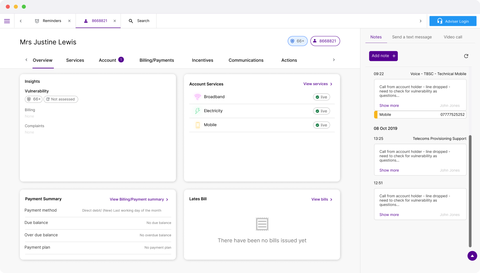This screenshot has height=273, width=480.
Task: Click the 8668821 account number badge
Action: click(x=325, y=41)
